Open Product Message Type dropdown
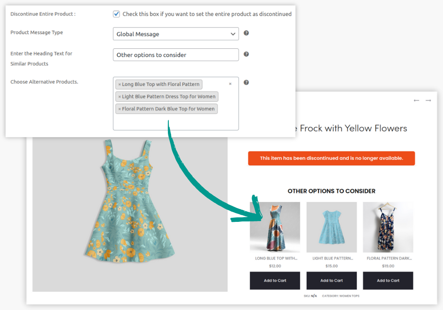Screen dimensions: 443x310 point(175,34)
